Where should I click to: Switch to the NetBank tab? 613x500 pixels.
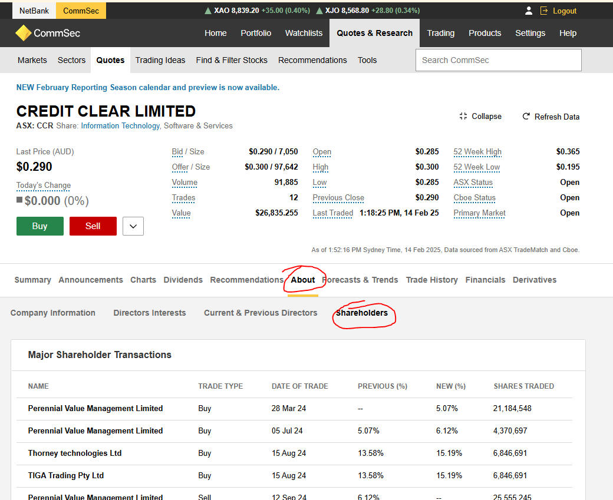point(34,11)
